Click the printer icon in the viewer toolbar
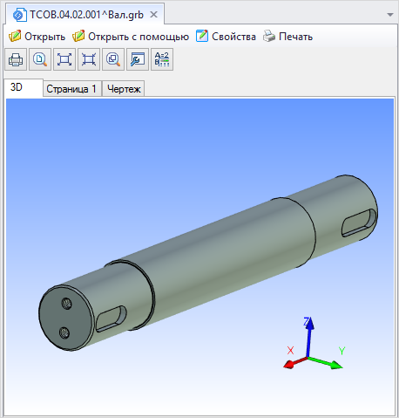Viewport: 399px width, 418px height. (16, 59)
